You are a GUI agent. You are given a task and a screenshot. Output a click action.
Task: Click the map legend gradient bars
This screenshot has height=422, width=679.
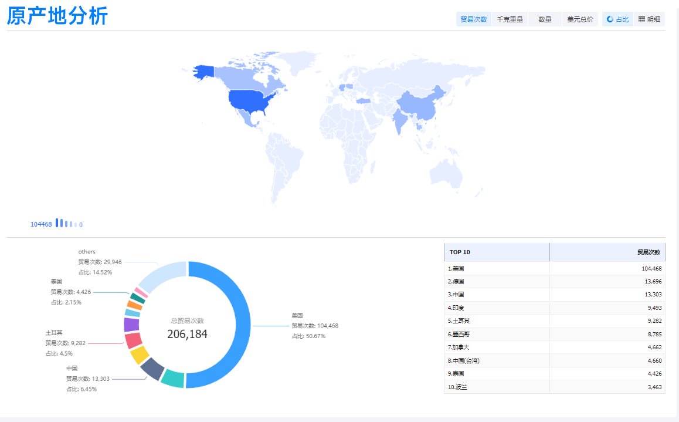66,224
